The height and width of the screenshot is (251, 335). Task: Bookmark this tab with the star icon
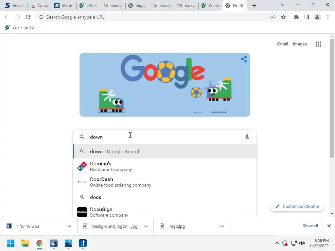pos(283,17)
